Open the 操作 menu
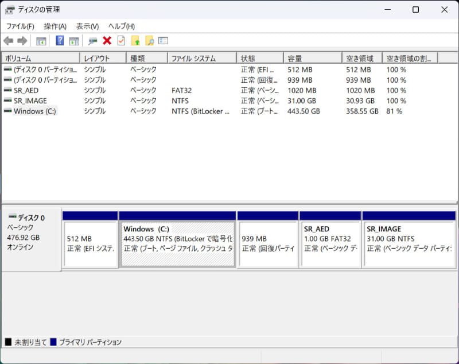 pos(53,26)
